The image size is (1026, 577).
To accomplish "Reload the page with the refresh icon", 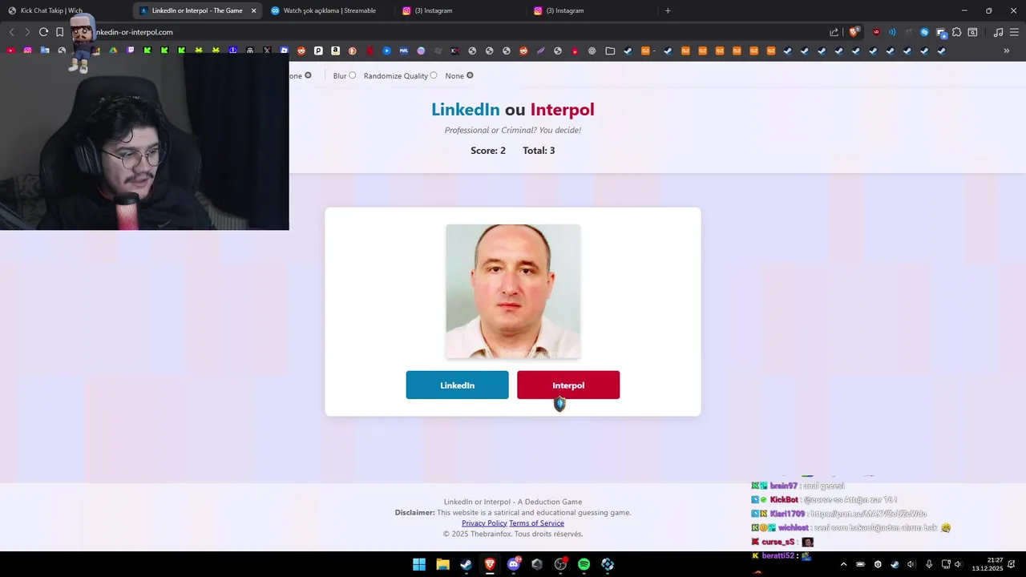I will (x=43, y=32).
